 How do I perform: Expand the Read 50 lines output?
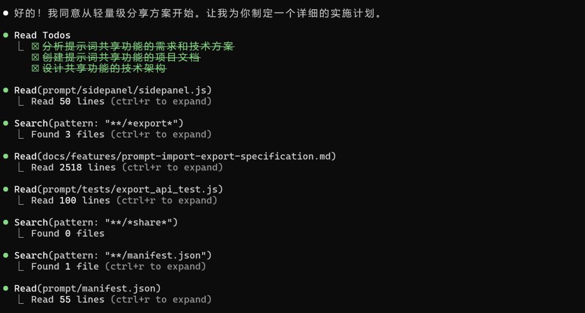tap(121, 101)
